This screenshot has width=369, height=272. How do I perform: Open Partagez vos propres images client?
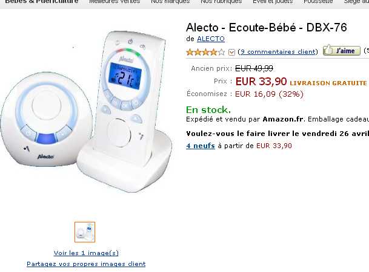[x=86, y=264]
